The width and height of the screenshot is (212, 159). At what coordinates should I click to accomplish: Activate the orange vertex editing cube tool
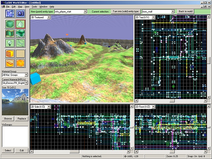[21, 63]
